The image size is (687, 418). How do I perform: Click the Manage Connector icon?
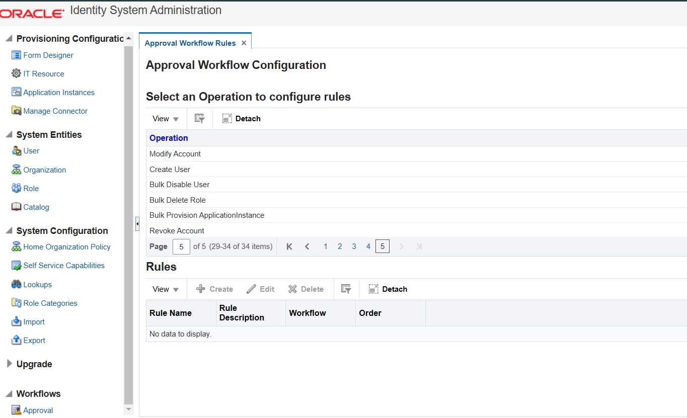coord(16,111)
